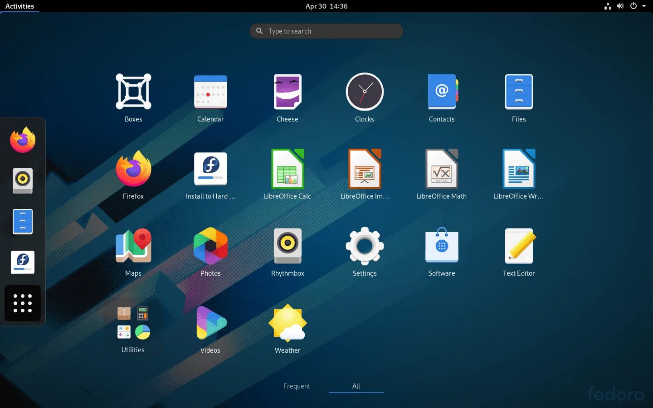The width and height of the screenshot is (653, 408).
Task: Click the Files cabinet icon in dock
Action: pyautogui.click(x=23, y=222)
